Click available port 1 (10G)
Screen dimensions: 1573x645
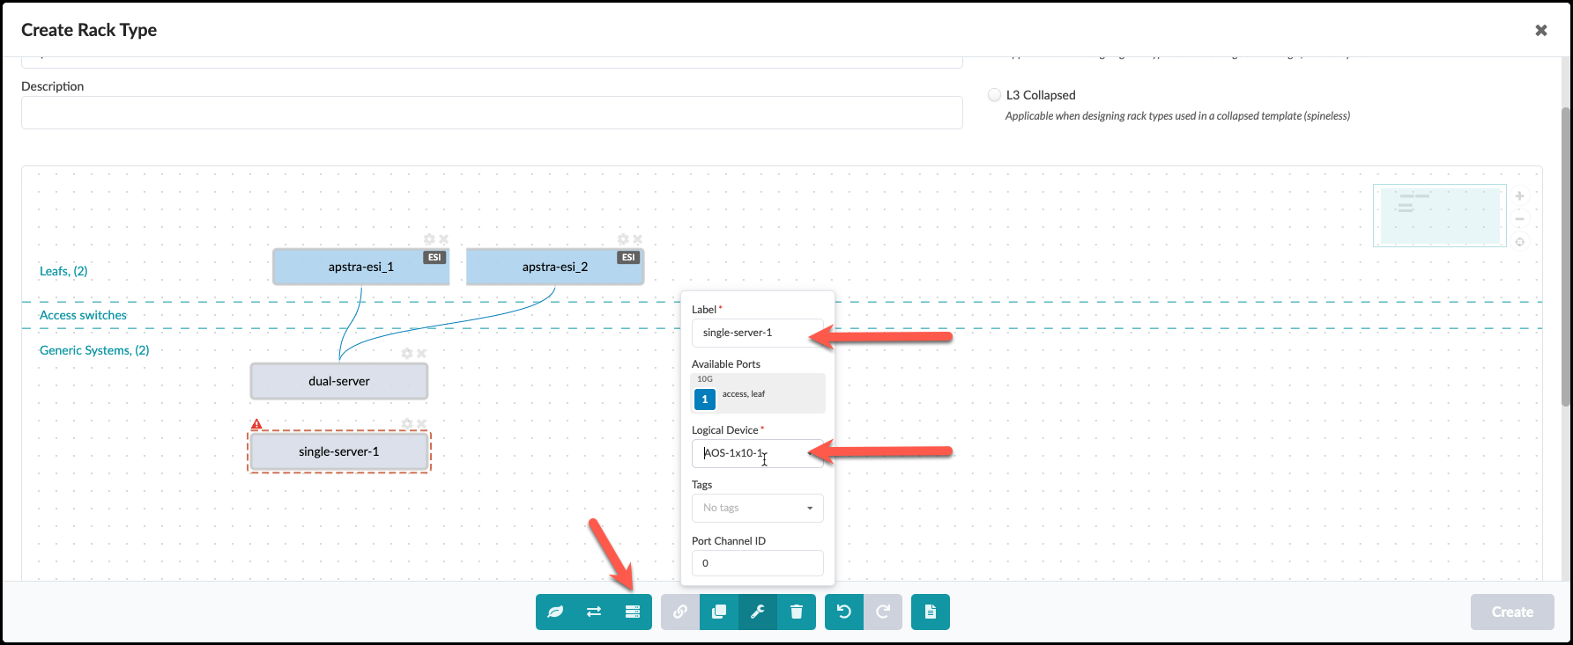[704, 399]
